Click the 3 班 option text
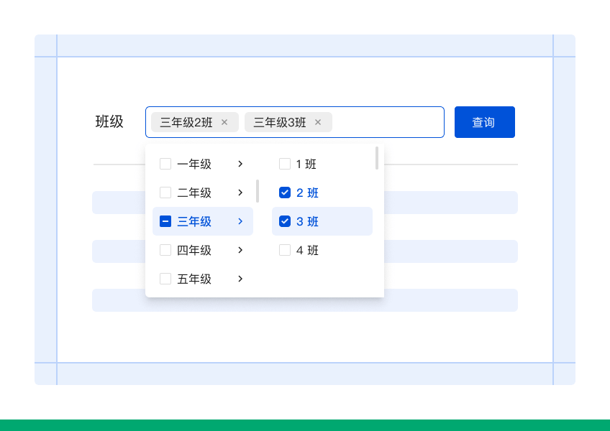This screenshot has width=610, height=431. [307, 221]
